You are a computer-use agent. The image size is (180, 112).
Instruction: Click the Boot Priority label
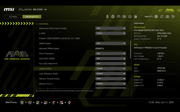11,102
